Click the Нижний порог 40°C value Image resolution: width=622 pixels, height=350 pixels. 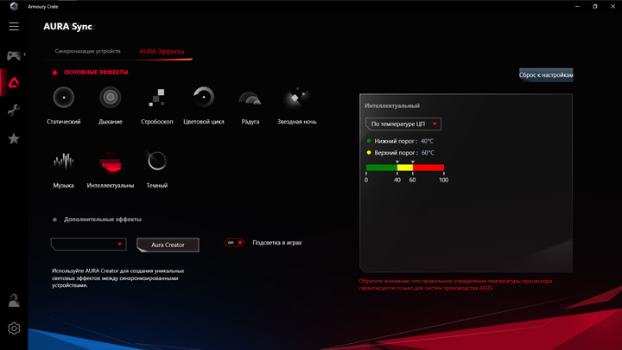[x=427, y=141]
